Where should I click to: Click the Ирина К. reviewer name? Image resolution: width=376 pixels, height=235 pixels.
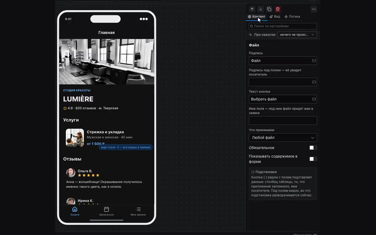[85, 201]
